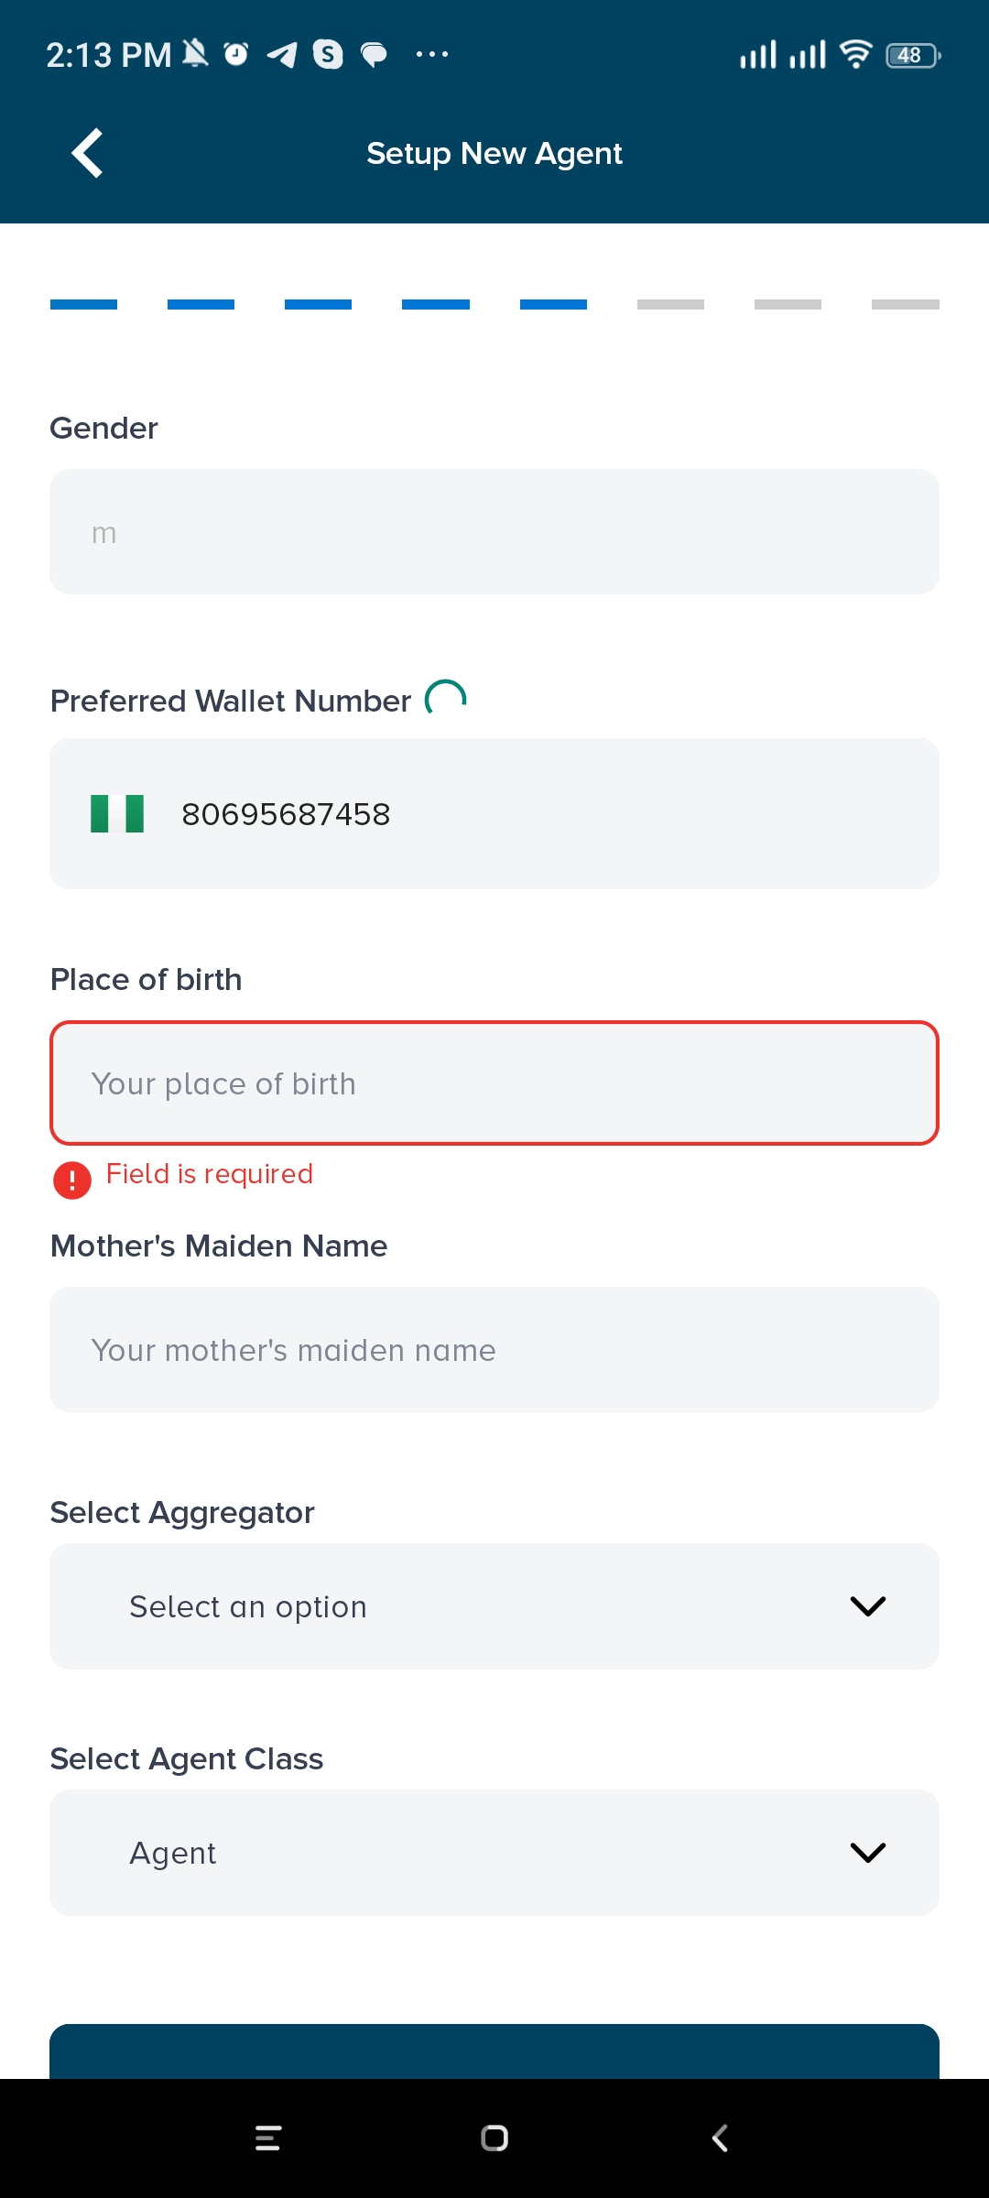This screenshot has height=2198, width=989.
Task: Tap the battery indicator in status bar
Action: point(912,56)
